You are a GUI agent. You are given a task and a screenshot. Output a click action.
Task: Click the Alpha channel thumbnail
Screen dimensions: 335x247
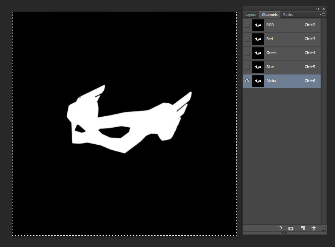tap(258, 81)
